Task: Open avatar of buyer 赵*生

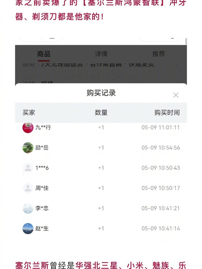Action: tap(28, 228)
